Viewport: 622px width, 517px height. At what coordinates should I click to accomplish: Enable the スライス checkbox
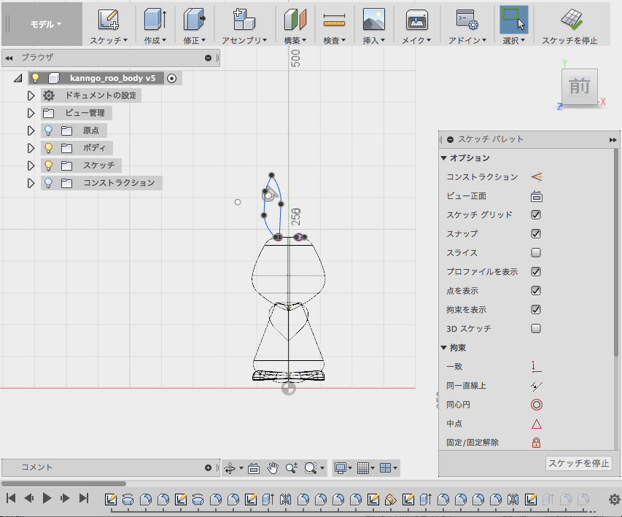(536, 253)
